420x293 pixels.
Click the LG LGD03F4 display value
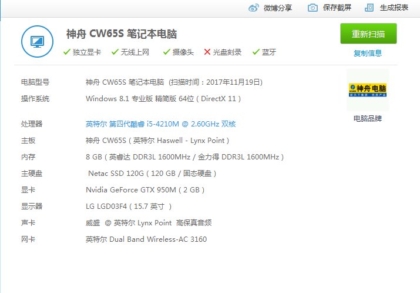tap(129, 207)
